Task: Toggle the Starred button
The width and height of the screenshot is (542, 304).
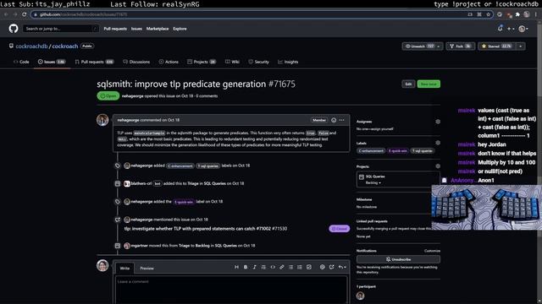Action: [x=497, y=46]
